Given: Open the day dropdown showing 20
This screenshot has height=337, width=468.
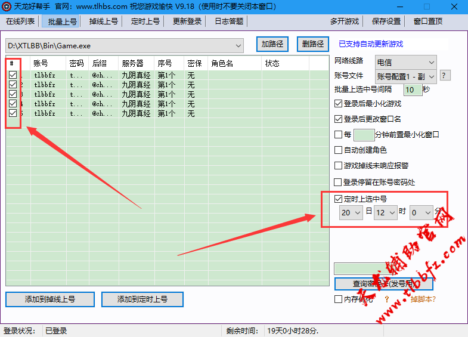Looking at the screenshot, I should tap(351, 212).
